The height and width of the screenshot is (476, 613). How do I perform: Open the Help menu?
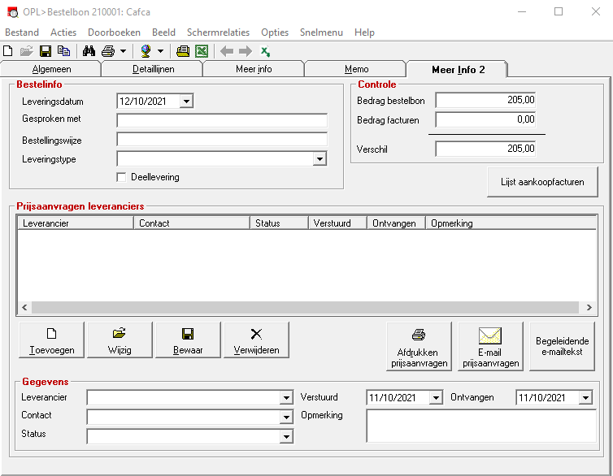(x=364, y=32)
